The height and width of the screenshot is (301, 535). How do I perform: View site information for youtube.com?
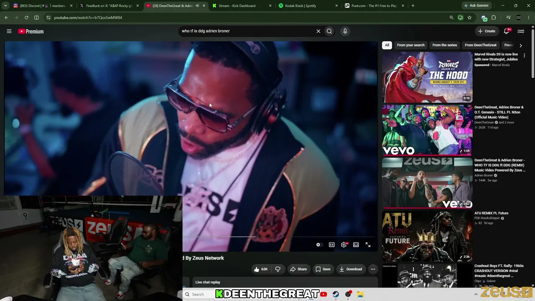point(48,18)
